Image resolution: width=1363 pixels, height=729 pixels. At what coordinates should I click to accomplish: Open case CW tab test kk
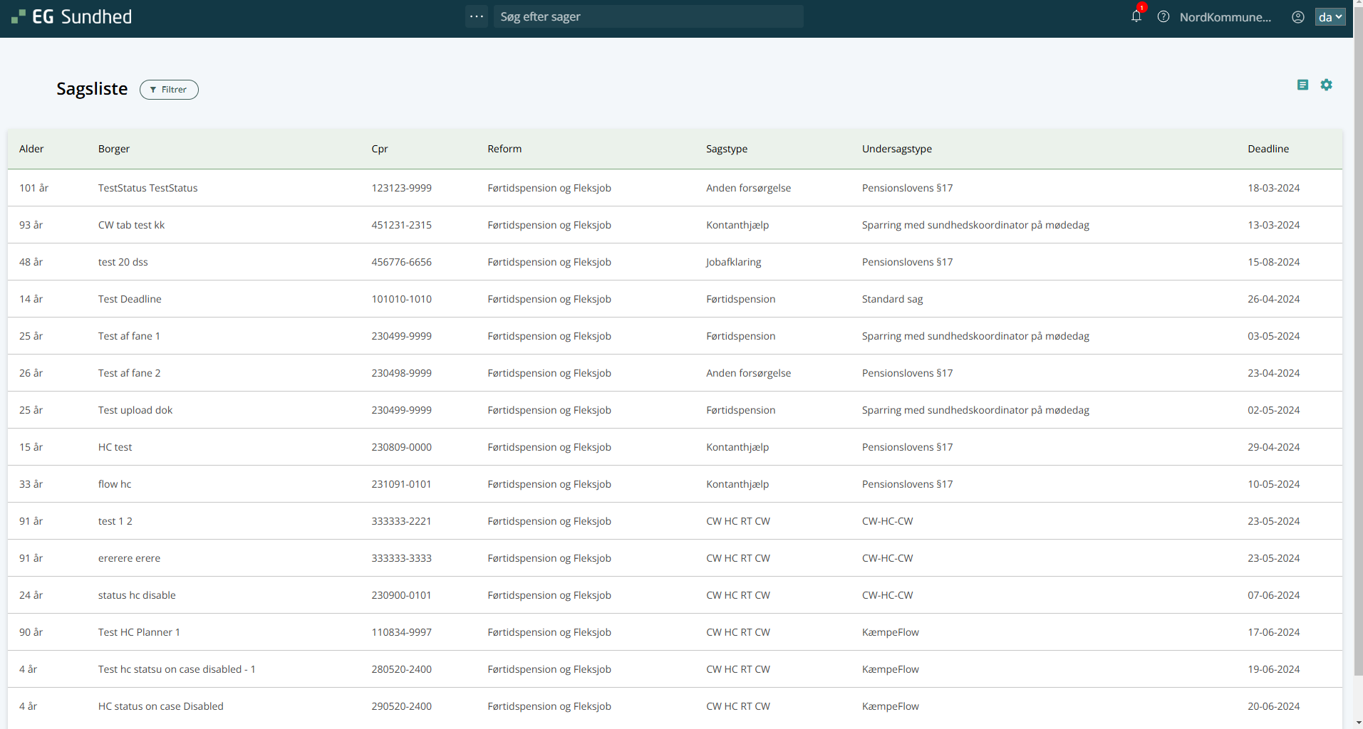click(131, 225)
